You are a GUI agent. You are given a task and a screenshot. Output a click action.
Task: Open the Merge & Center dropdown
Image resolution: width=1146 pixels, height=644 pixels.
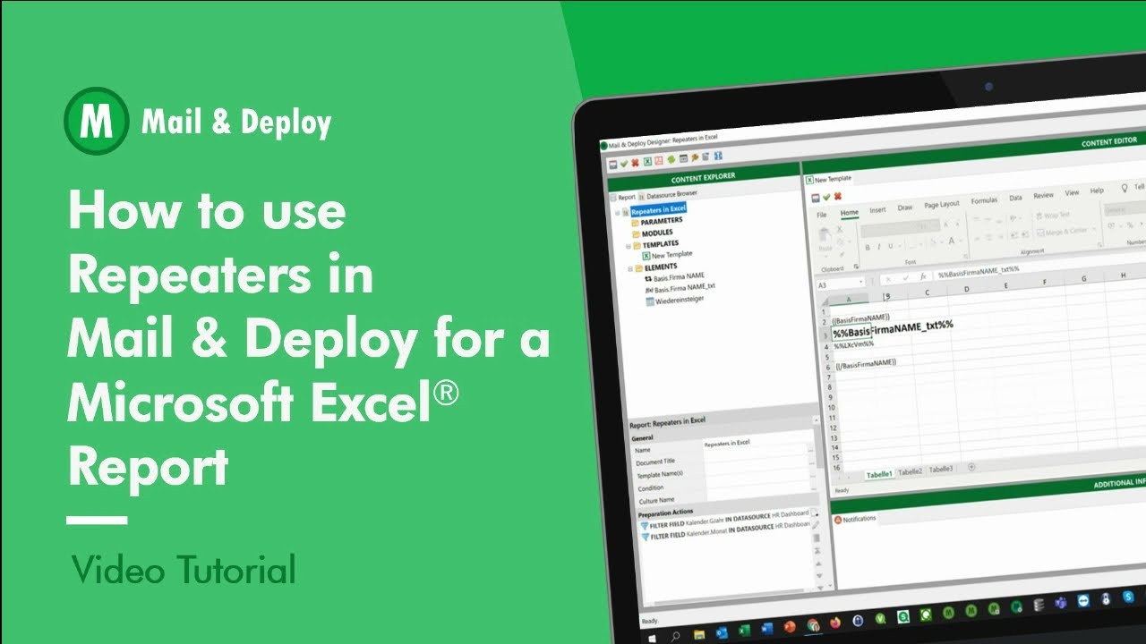point(1093,230)
